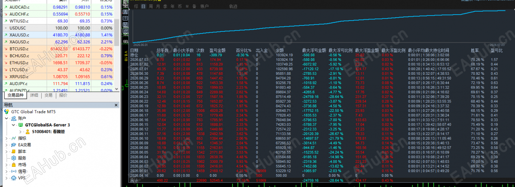The height and width of the screenshot is (187, 515).
Task: Click the VPS cloud icon
Action: 14,178
